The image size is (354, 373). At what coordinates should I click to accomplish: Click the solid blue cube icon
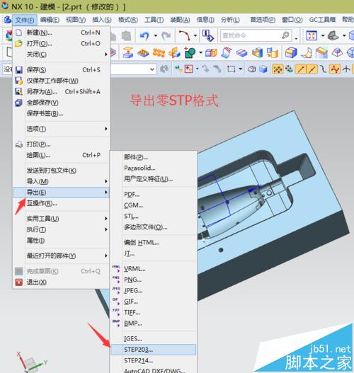[263, 69]
